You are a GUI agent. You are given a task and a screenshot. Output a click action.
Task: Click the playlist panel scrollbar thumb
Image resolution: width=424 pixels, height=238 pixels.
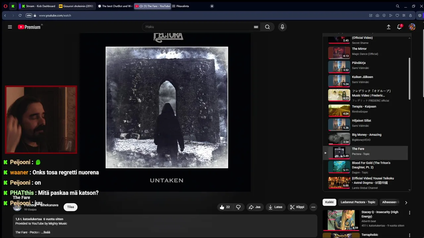click(409, 79)
